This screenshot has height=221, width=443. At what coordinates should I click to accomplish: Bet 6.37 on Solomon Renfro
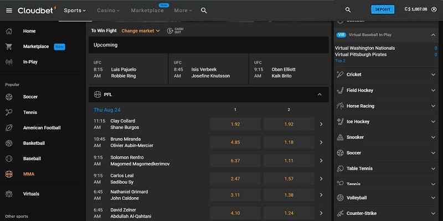pos(235,161)
